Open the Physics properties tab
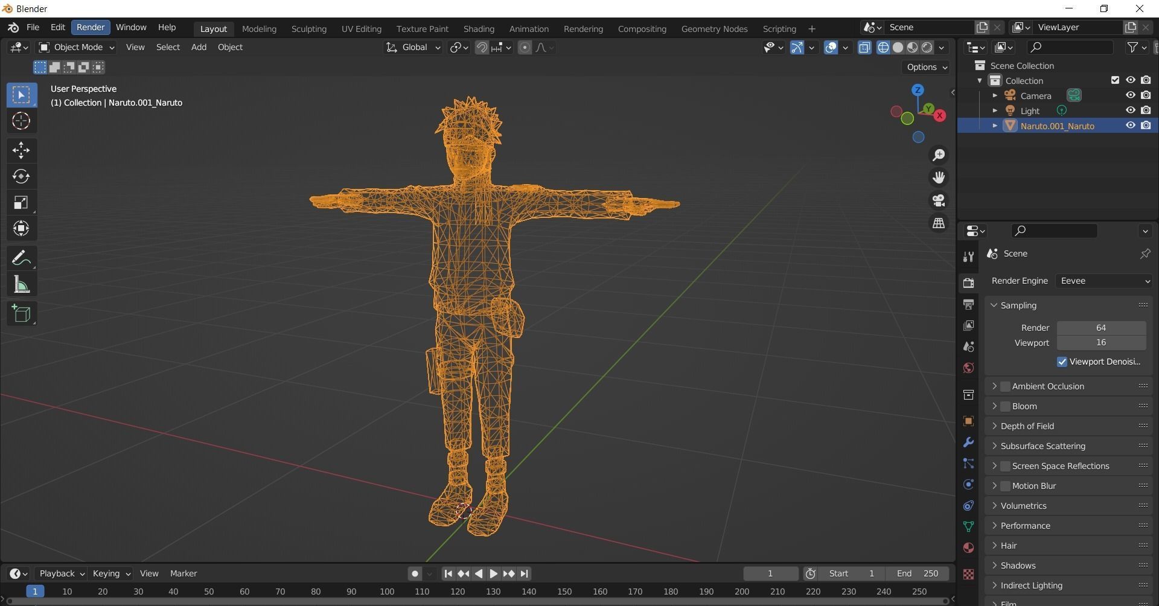The width and height of the screenshot is (1159, 606). click(x=968, y=485)
